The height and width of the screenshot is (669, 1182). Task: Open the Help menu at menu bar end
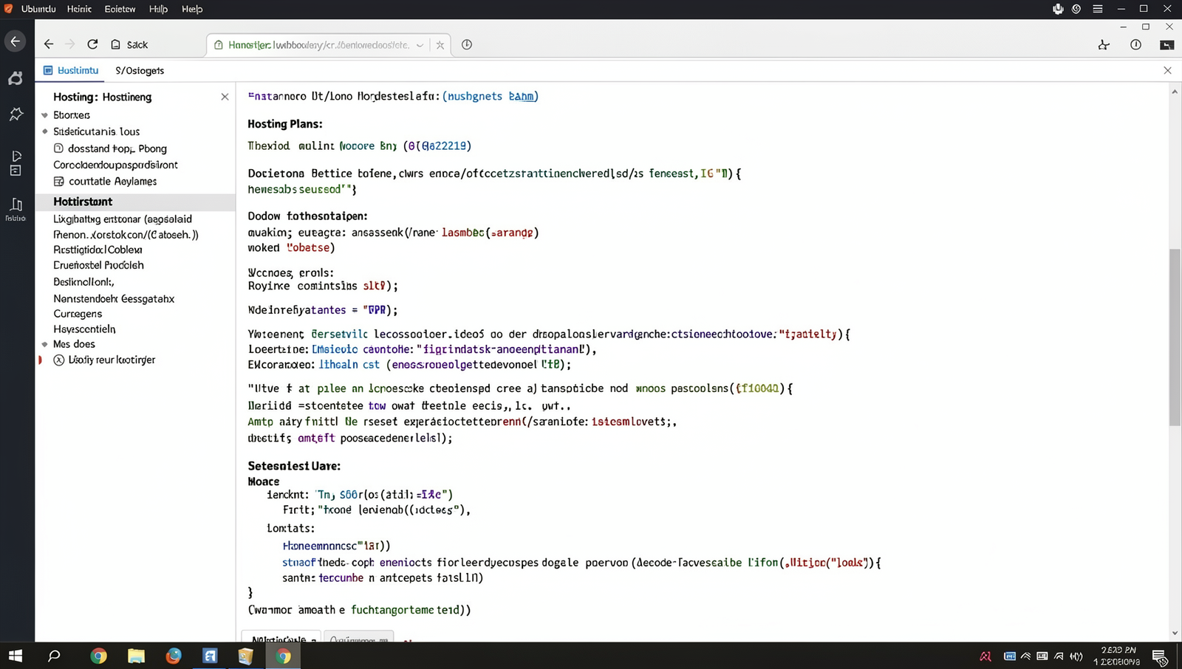tap(192, 9)
